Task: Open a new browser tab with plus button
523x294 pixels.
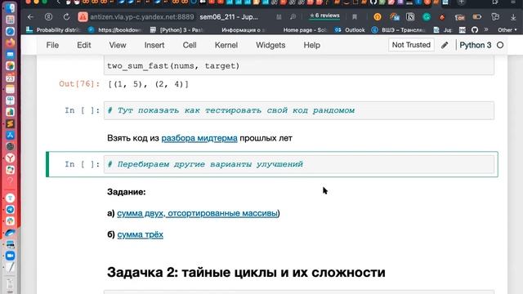Action: coord(462,2)
